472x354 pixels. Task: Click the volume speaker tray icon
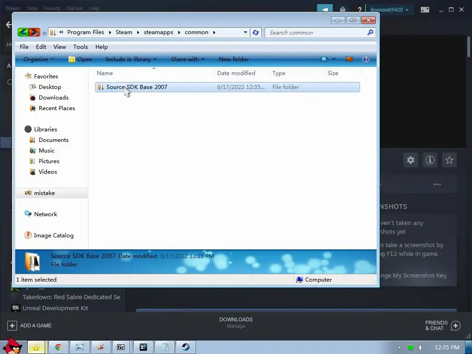coord(421,348)
